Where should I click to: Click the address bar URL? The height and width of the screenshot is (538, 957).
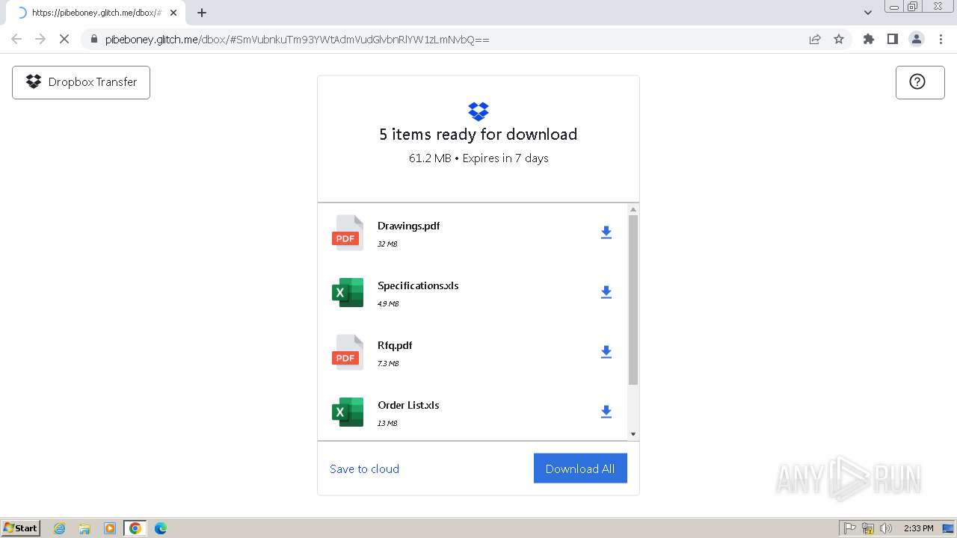pyautogui.click(x=297, y=39)
